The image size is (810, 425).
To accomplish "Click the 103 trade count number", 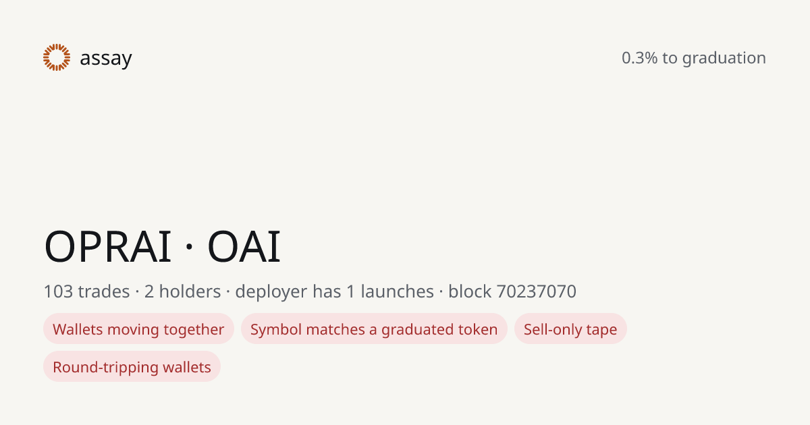I will point(59,291).
